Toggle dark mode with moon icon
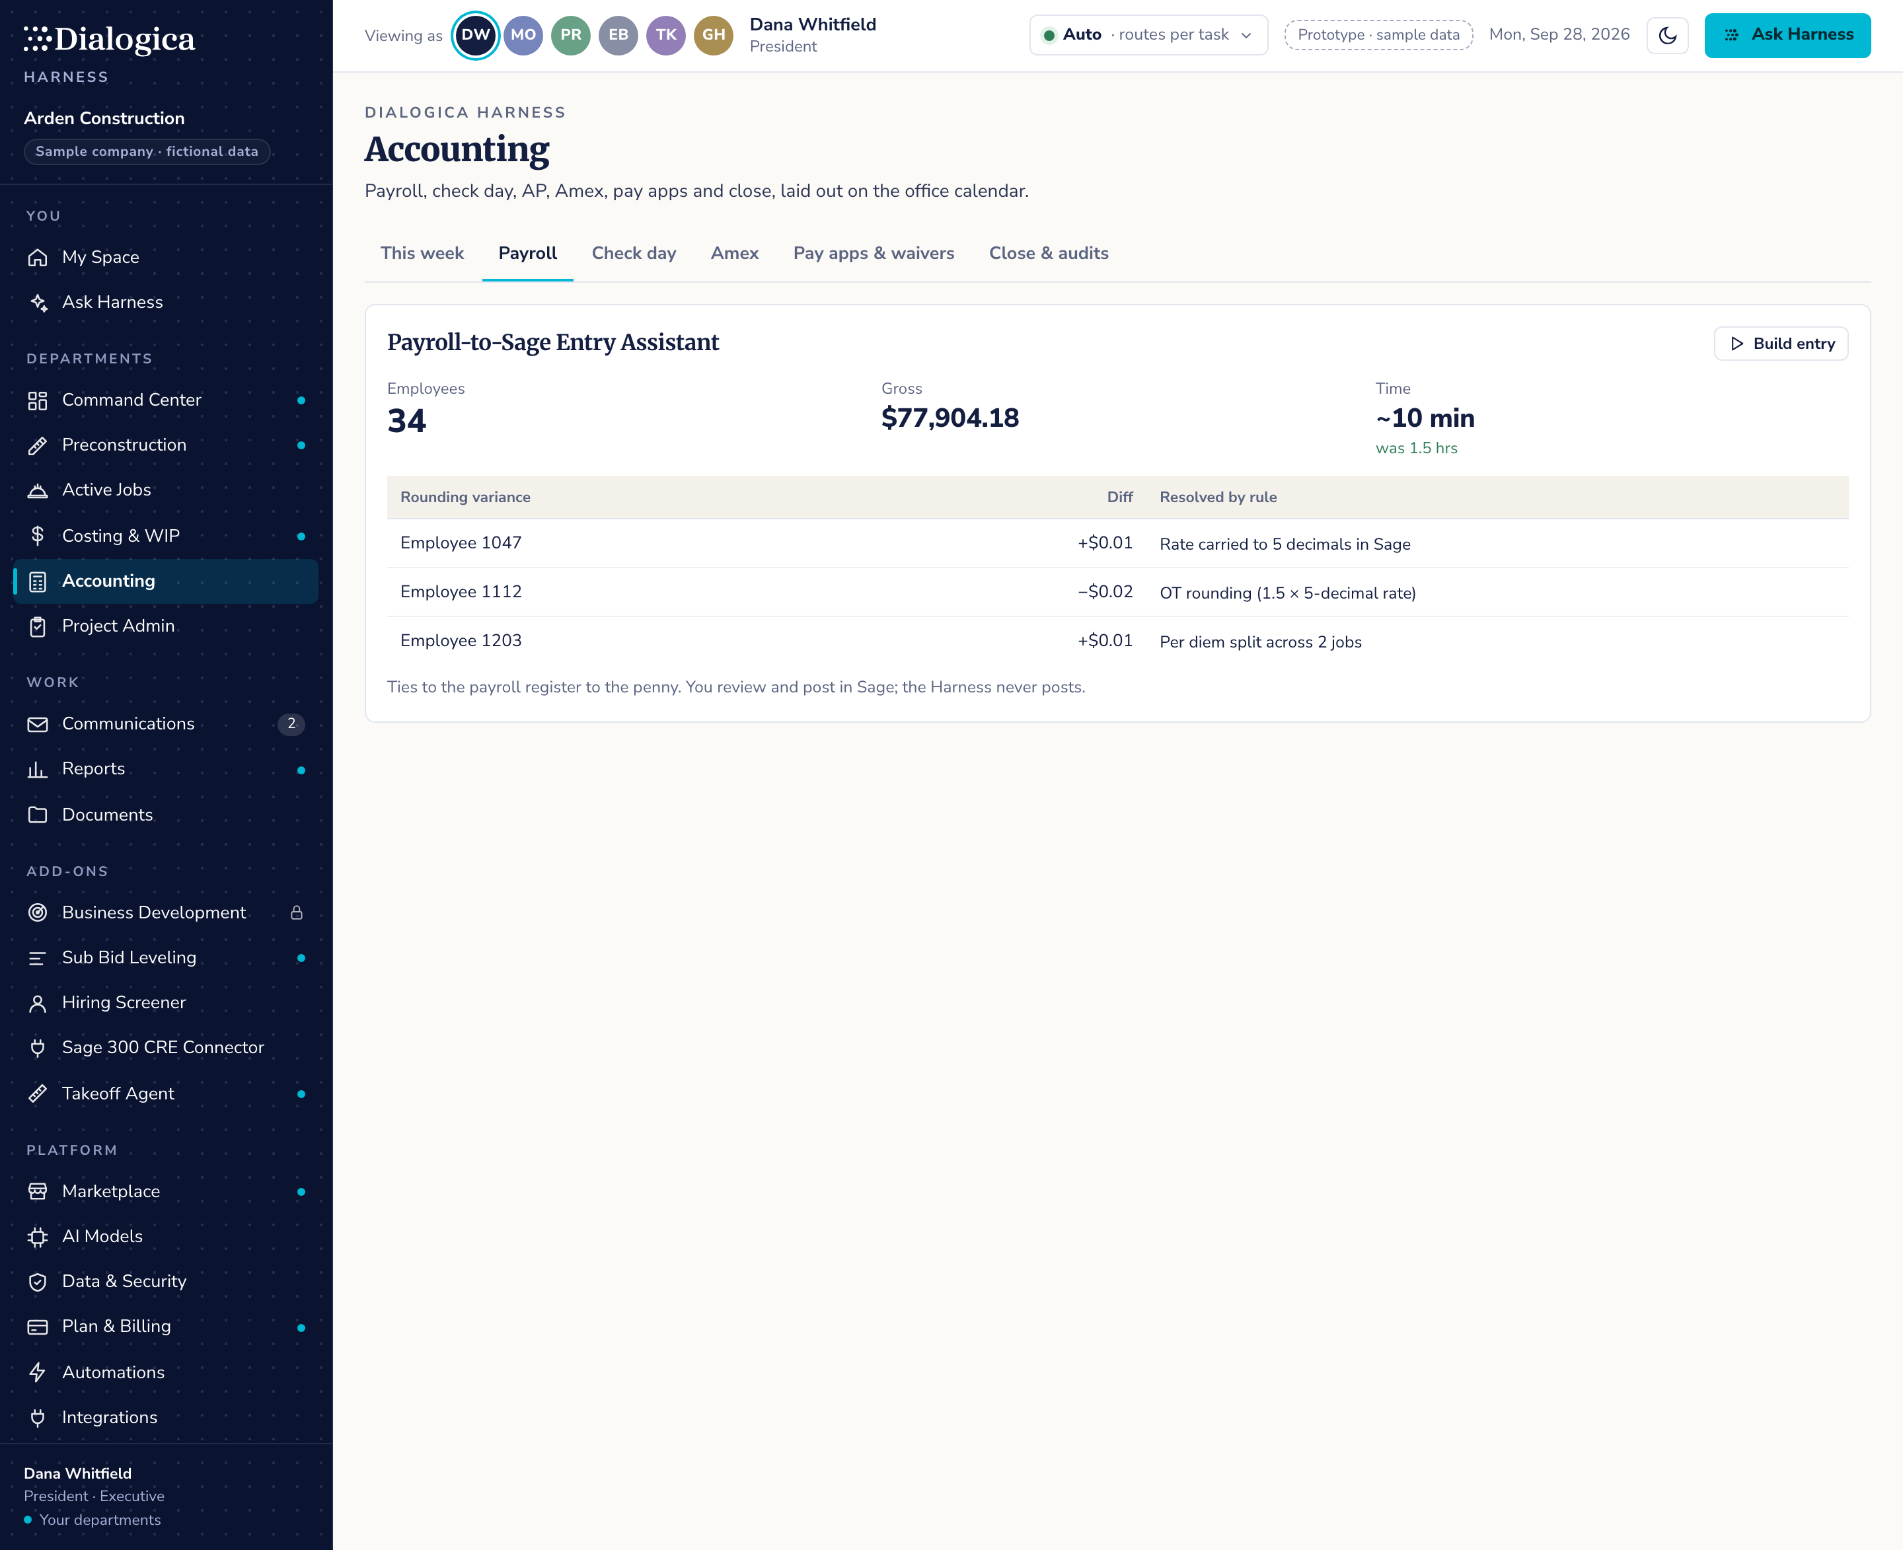The image size is (1903, 1550). pyautogui.click(x=1666, y=36)
